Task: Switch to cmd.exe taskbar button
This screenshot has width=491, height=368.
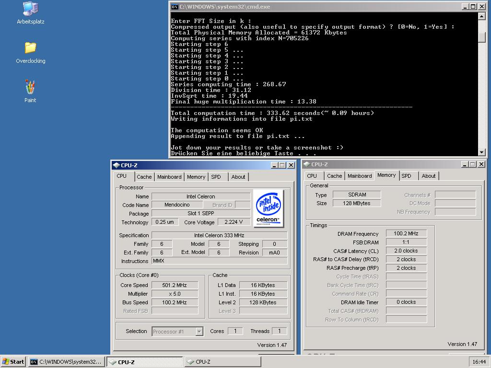Action: pos(66,362)
